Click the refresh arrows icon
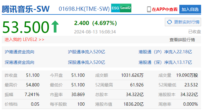This screenshot has height=112, width=205. pyautogui.click(x=170, y=22)
